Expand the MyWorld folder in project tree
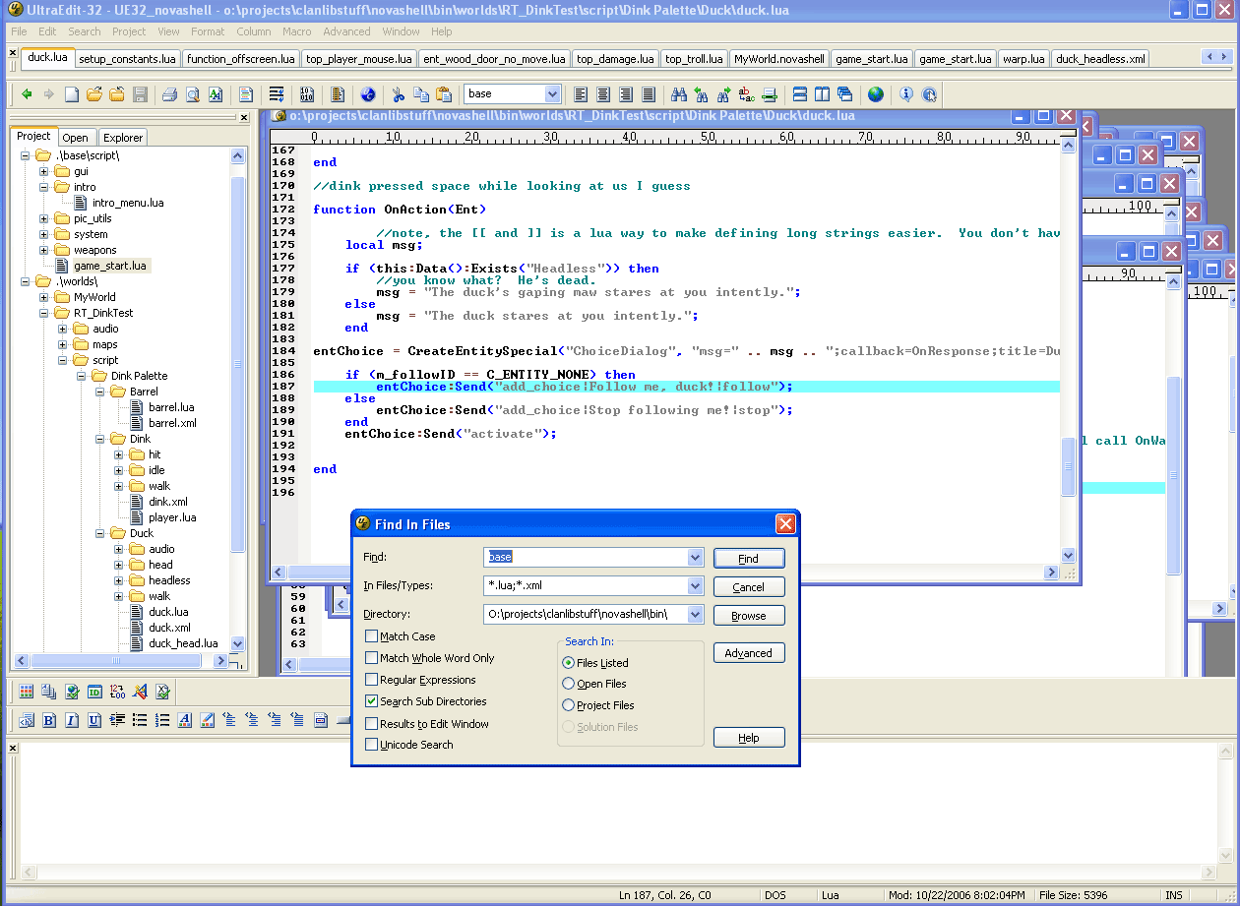This screenshot has width=1240, height=906. pos(44,297)
